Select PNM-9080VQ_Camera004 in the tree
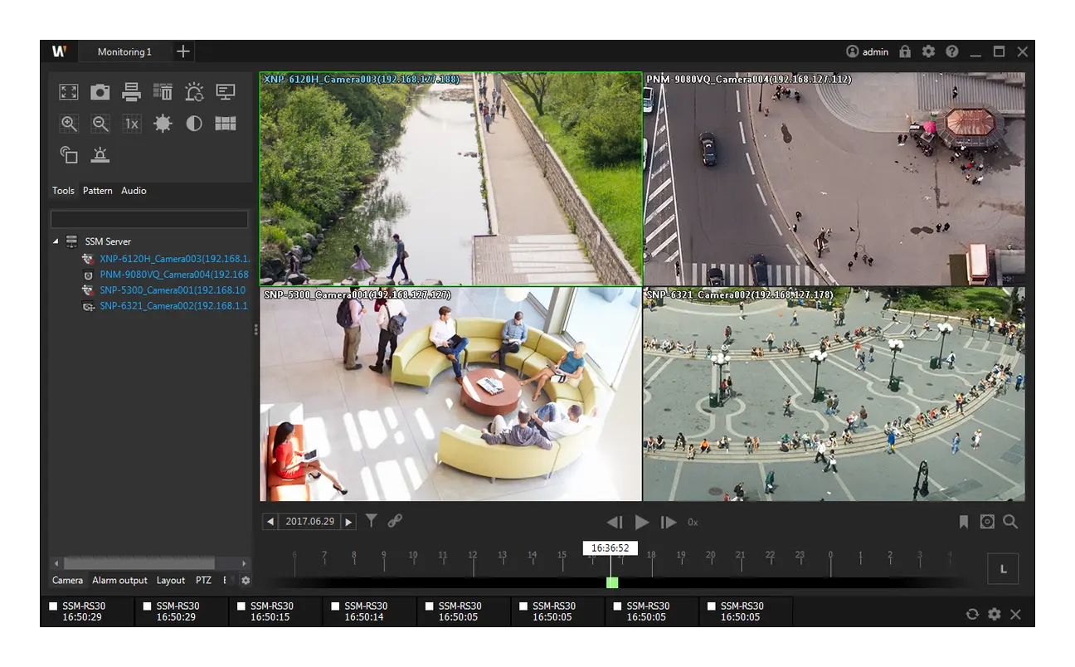This screenshot has width=1075, height=667. pyautogui.click(x=174, y=275)
